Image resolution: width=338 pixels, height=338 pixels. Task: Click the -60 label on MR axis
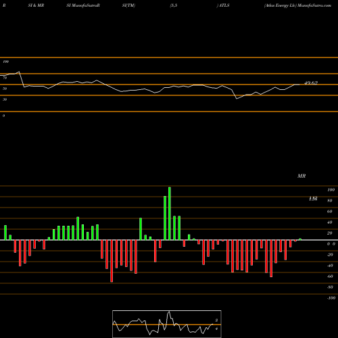[330, 276]
